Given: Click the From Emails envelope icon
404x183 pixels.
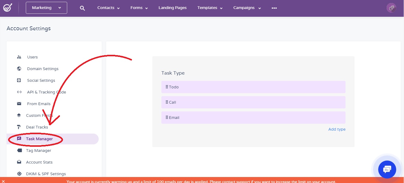Looking at the screenshot, I should coord(19,104).
